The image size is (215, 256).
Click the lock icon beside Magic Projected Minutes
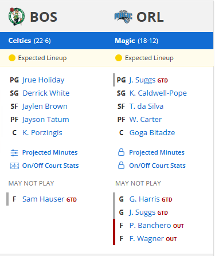click(x=121, y=152)
